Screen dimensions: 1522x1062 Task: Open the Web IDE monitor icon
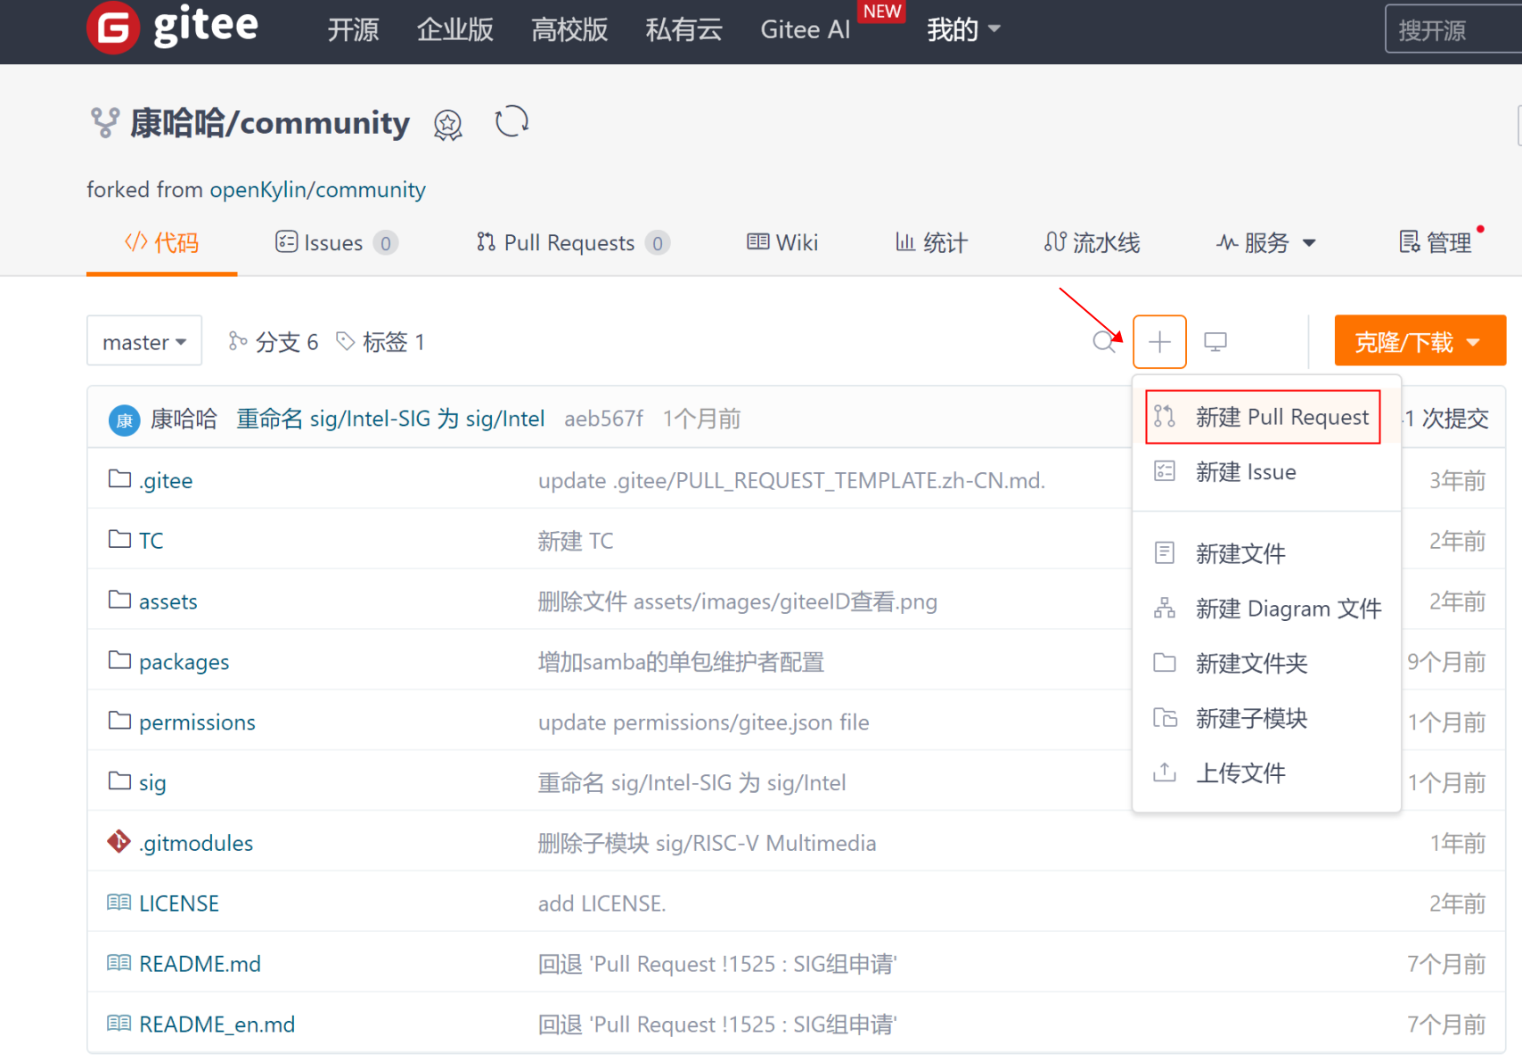[x=1215, y=341]
